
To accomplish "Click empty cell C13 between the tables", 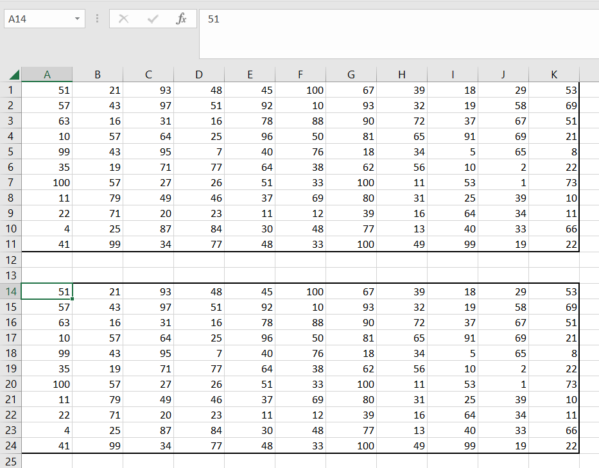I will pos(148,275).
